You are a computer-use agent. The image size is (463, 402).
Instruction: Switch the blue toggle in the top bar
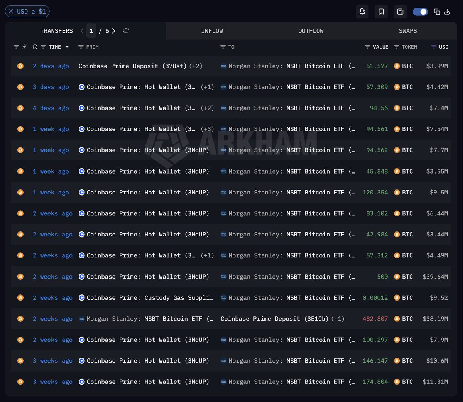(x=420, y=12)
